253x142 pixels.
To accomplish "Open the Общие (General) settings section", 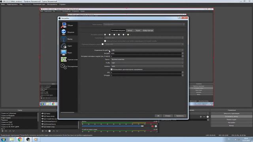I will [x=69, y=25].
